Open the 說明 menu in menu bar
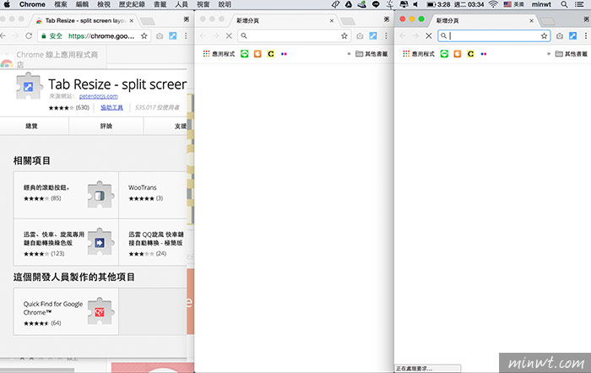 225,4
